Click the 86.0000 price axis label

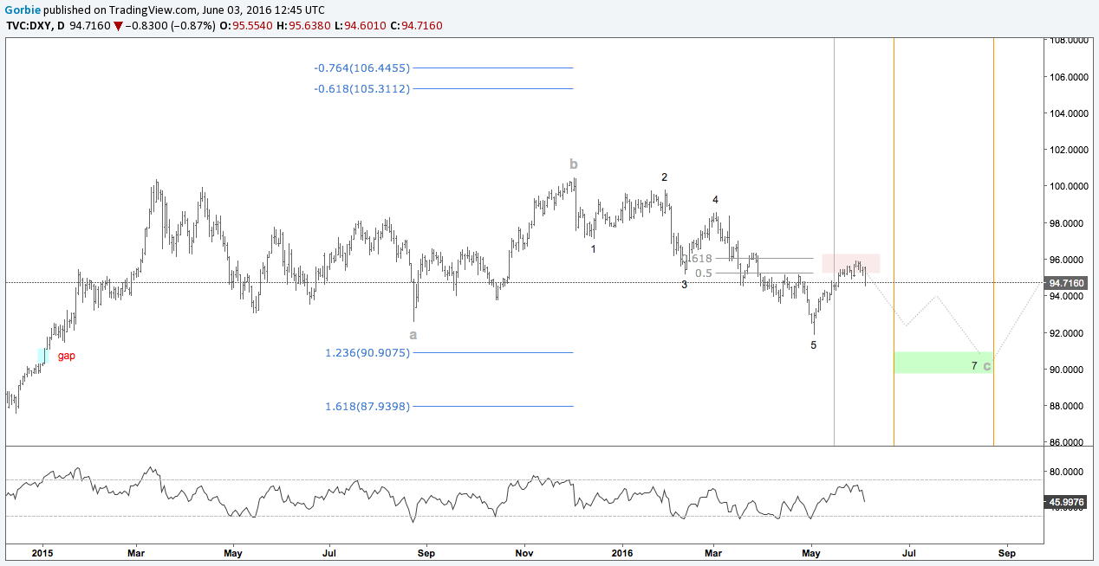coord(1068,442)
